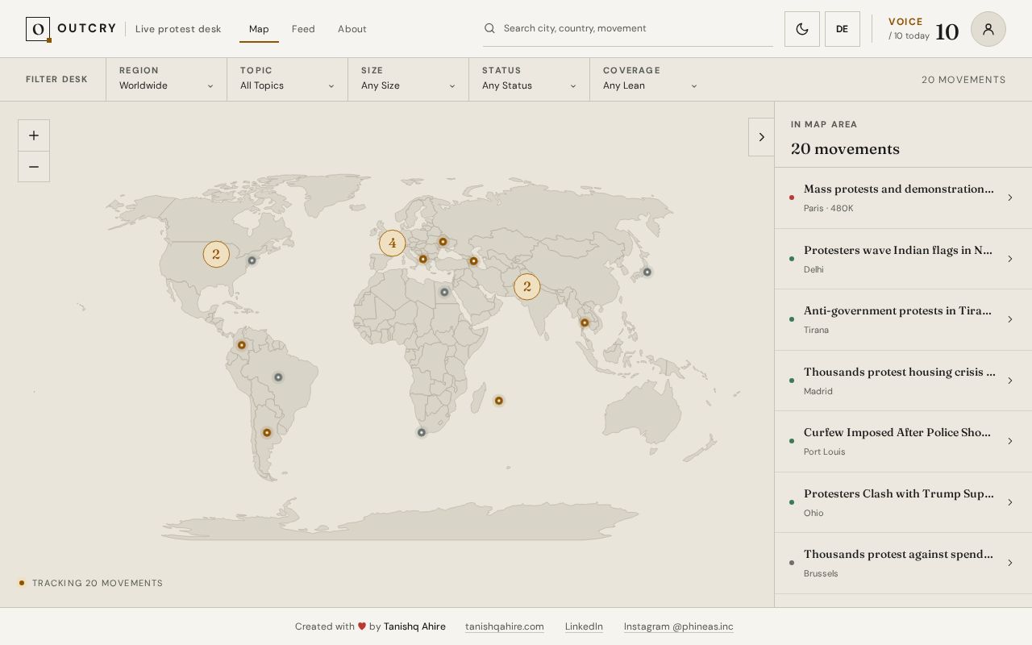
Task: Toggle dark mode with moon icon
Action: pos(802,29)
